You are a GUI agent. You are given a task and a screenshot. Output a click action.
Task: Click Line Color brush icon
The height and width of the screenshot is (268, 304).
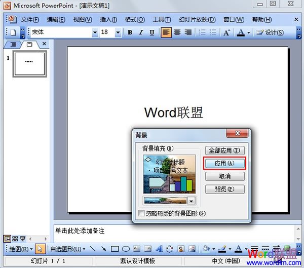222,249
